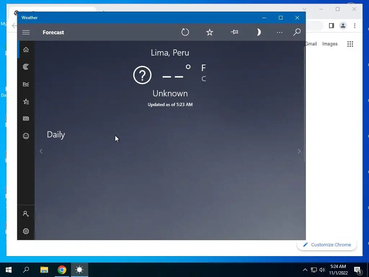369x277 pixels.
Task: Toggle Chrome side panel icon
Action: point(332,26)
